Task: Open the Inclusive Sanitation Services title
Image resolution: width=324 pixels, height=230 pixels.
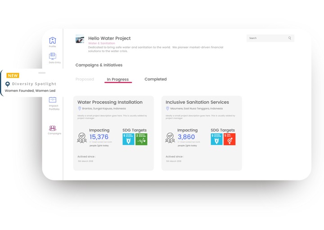Action: coord(197,102)
